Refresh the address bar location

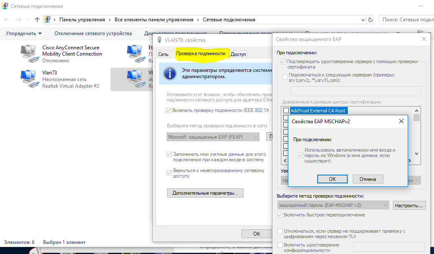pos(370,20)
